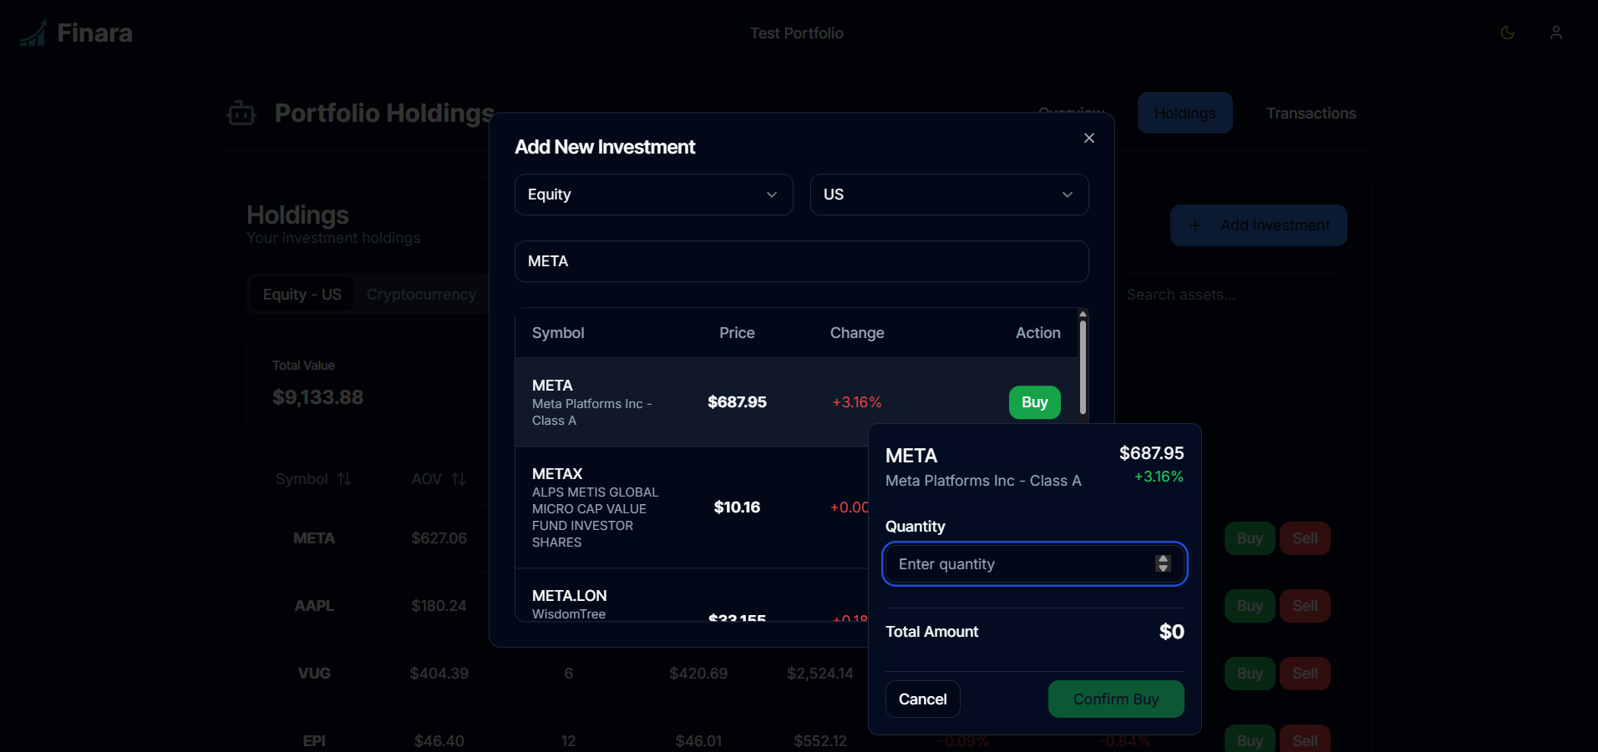Click the Portfolio Holdings briefcase icon
The width and height of the screenshot is (1598, 752).
[x=241, y=113]
